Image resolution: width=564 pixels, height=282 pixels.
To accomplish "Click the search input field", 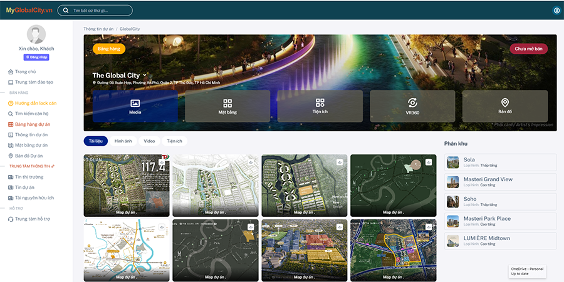I will (100, 11).
